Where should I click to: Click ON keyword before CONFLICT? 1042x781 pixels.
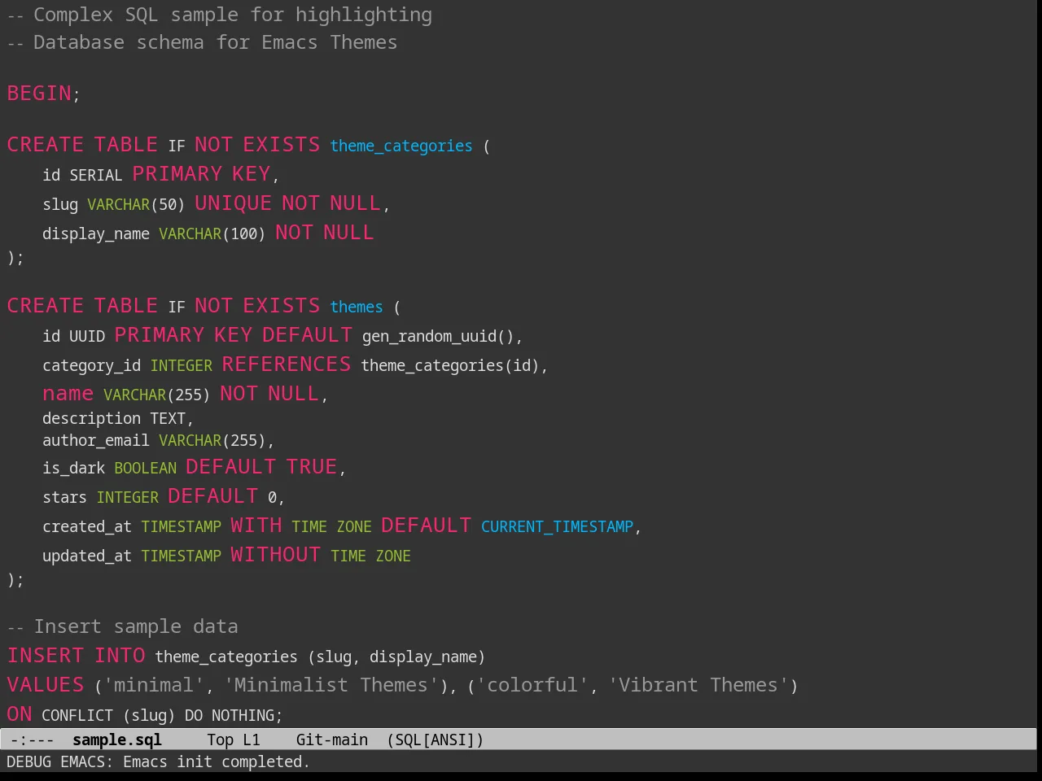[x=20, y=714]
